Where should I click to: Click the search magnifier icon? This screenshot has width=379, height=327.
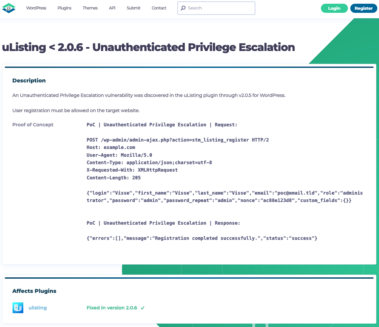tap(183, 8)
